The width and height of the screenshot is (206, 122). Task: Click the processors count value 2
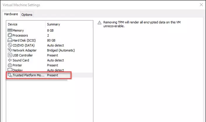48,35
